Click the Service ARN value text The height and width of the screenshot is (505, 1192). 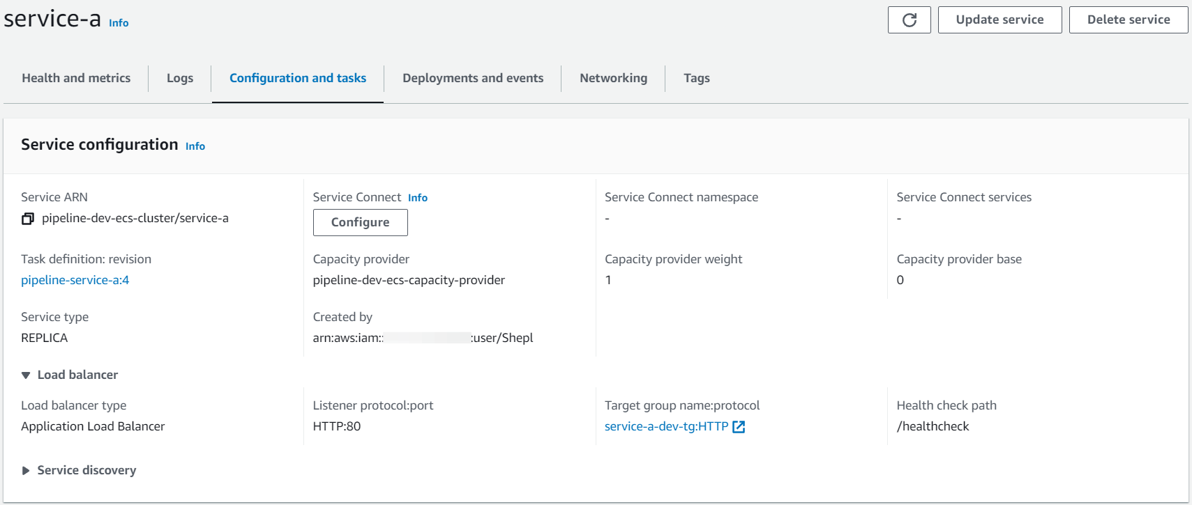(135, 218)
